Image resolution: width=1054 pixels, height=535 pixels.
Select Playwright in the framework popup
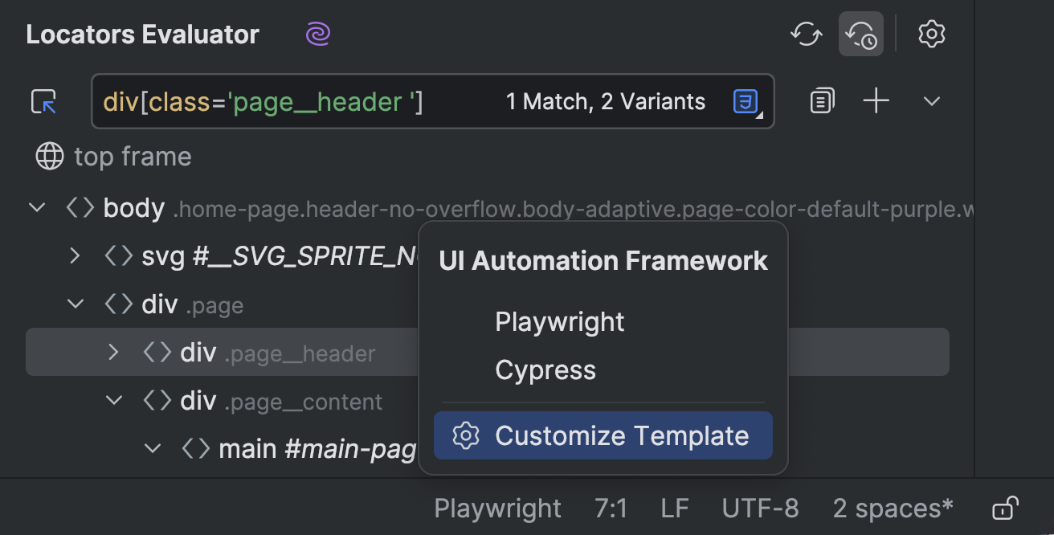pyautogui.click(x=560, y=321)
